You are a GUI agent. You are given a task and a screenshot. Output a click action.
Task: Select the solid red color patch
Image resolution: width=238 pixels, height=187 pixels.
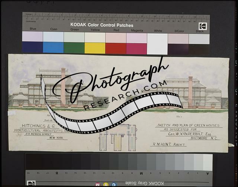point(116,48)
